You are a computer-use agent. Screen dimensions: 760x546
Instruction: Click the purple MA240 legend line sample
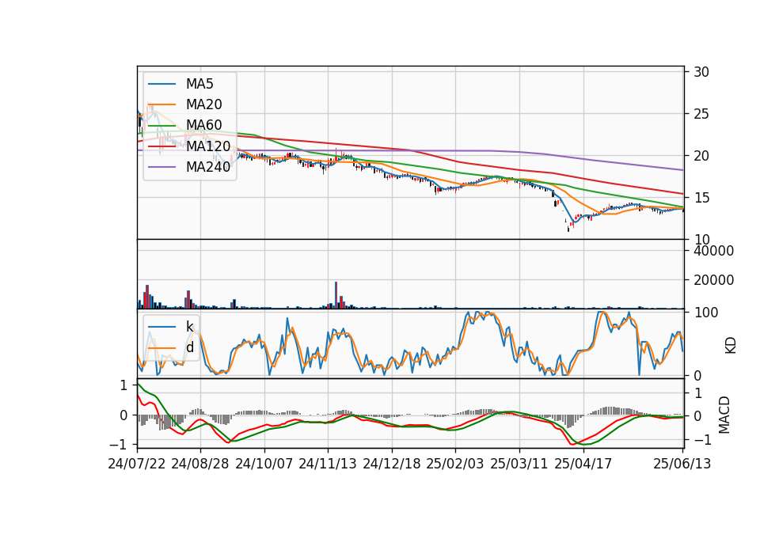point(161,167)
